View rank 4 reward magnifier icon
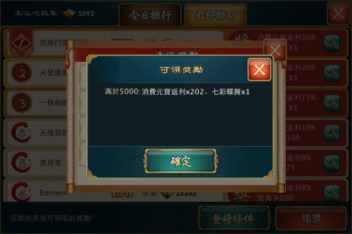This screenshot has height=234, width=352. pyautogui.click(x=331, y=133)
